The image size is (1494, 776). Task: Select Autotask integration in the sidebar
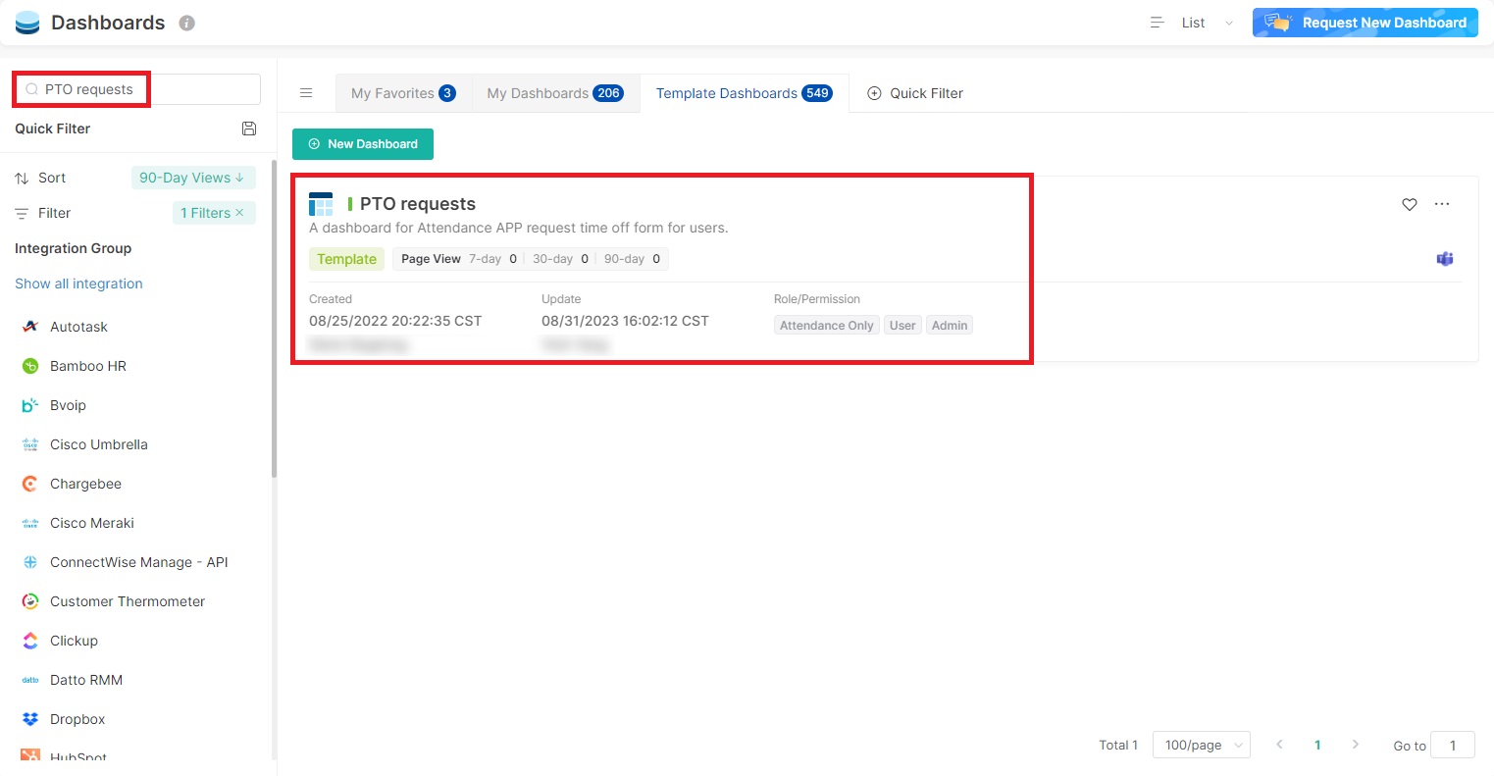pyautogui.click(x=78, y=327)
